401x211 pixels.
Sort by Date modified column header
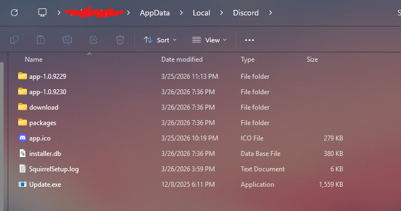tap(182, 59)
